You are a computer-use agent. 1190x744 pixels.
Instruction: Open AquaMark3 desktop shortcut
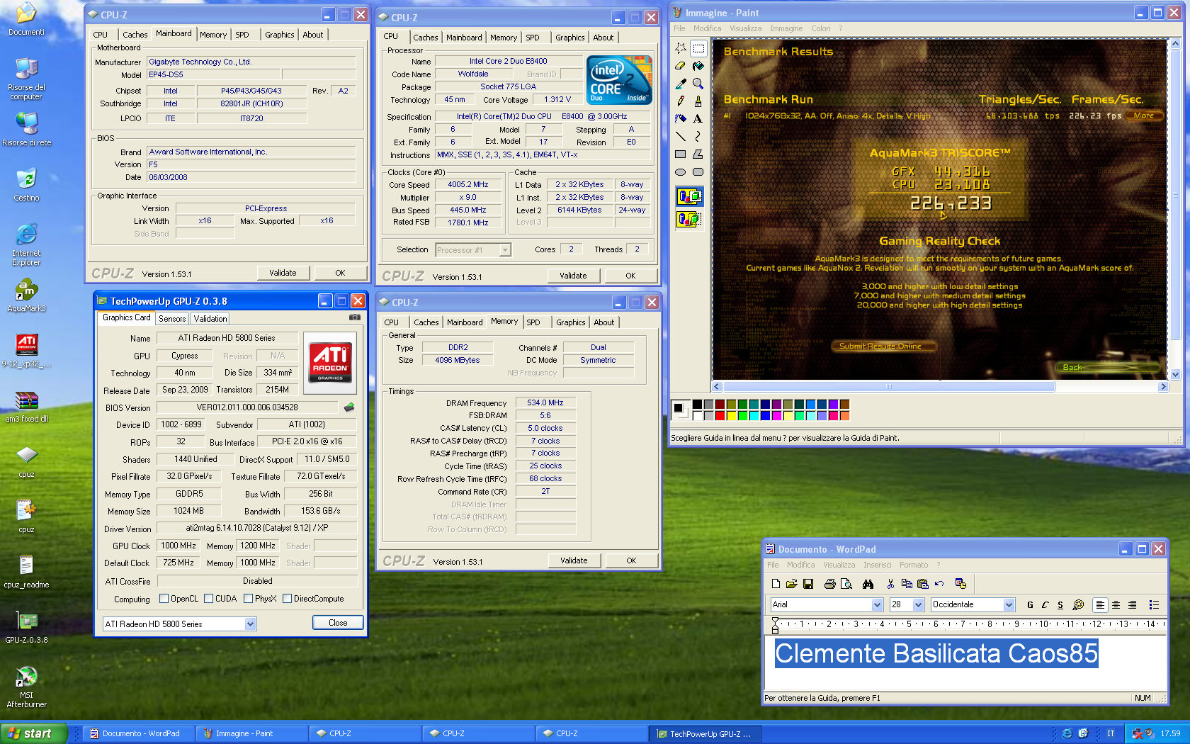26,296
